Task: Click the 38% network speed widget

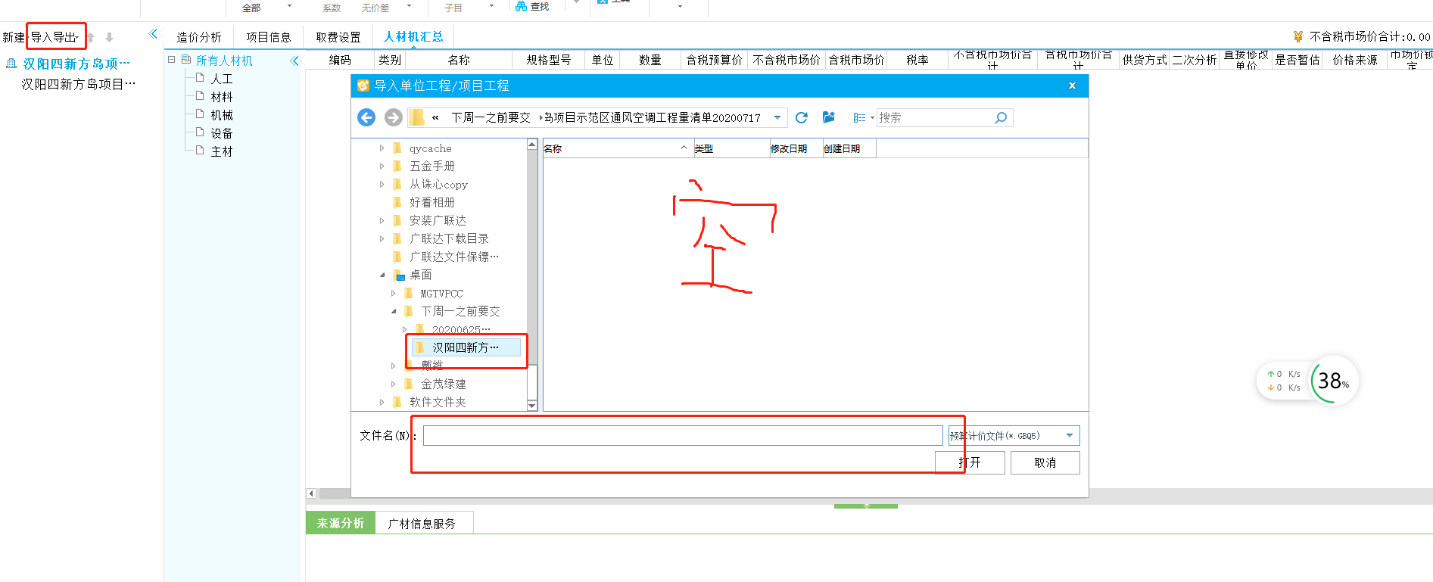Action: click(1334, 381)
